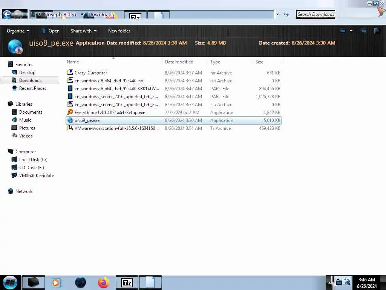Open Videos library
This screenshot has height=290, width=386.
click(26, 136)
